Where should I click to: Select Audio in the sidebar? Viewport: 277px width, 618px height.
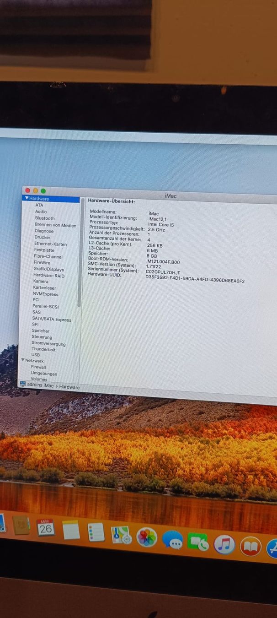coord(41,212)
